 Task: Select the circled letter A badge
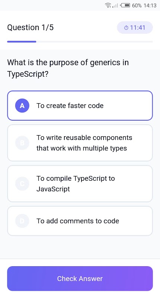pyautogui.click(x=22, y=106)
